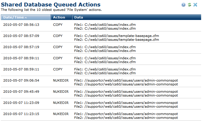Select the 08:56:13 timestamp row
202x125 pixels.
tap(21, 25)
